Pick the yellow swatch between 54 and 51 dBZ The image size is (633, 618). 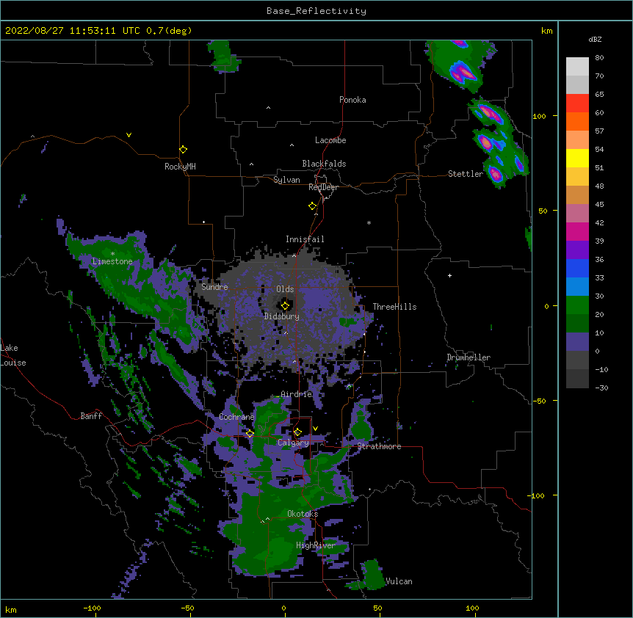[x=577, y=158]
